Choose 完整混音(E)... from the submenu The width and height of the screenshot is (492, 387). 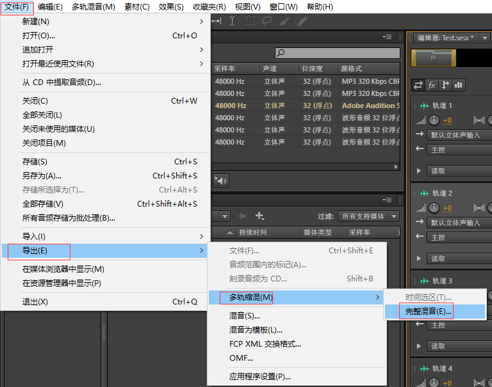click(429, 312)
